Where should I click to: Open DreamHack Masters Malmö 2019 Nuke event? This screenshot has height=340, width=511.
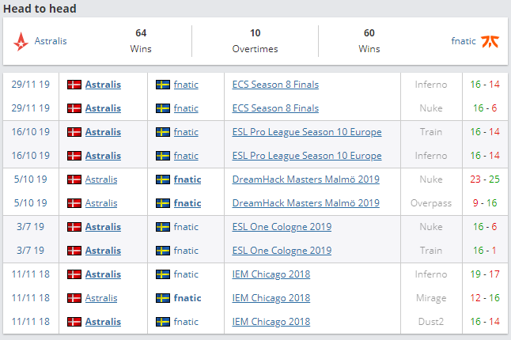[305, 179]
